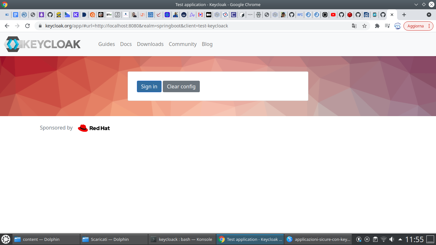Switch to Scaricati — Dolphin taskbar window
Screen dimensions: 436x245
114,239
